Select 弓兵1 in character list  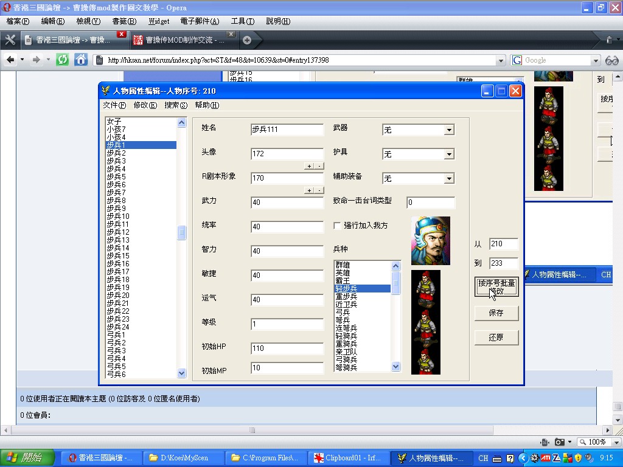click(116, 335)
